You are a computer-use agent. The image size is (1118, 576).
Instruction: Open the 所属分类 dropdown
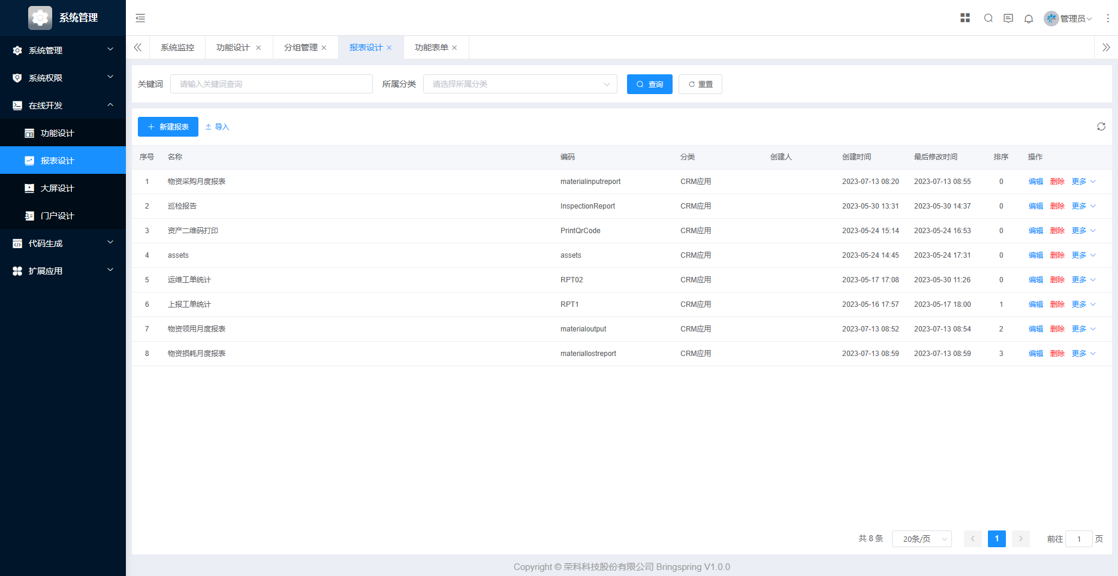[x=520, y=84]
